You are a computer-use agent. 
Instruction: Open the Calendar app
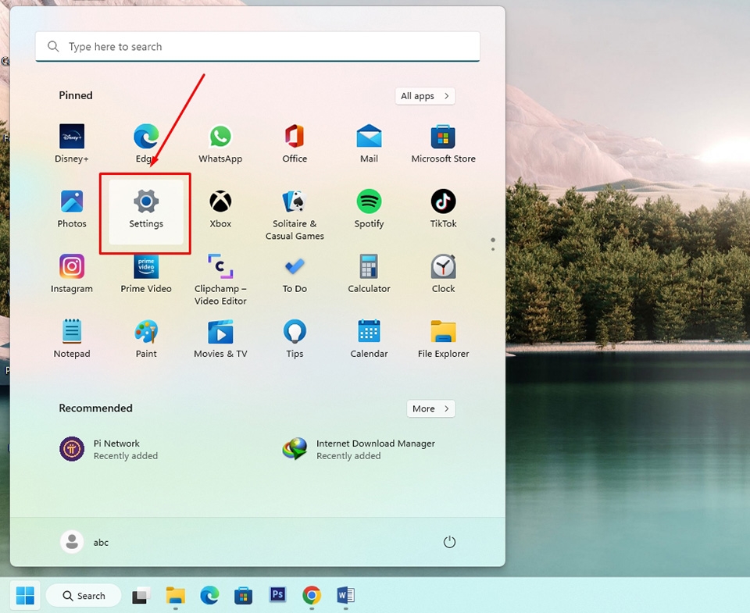369,339
